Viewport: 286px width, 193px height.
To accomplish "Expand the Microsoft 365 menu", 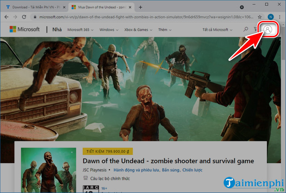I will point(80,30).
